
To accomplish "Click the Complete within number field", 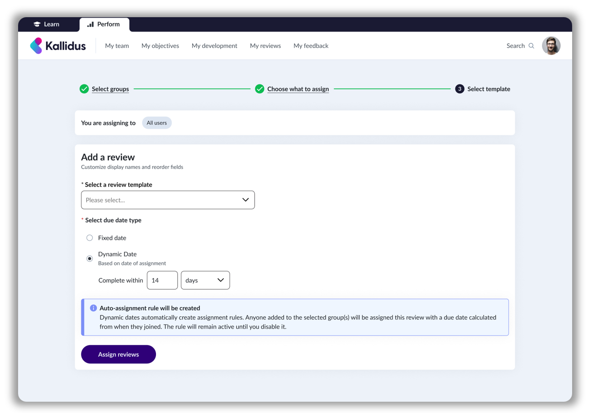I will click(x=162, y=280).
